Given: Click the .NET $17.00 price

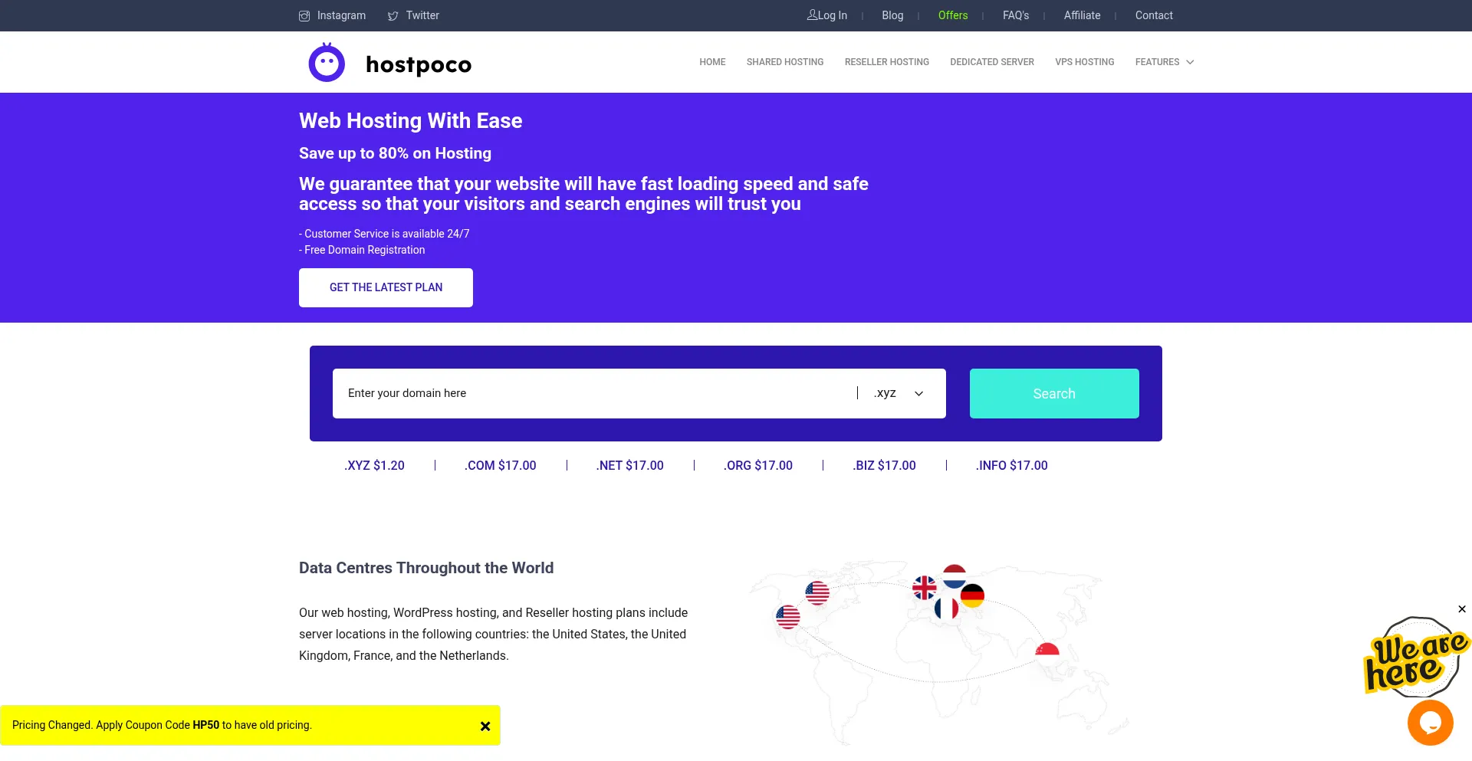Looking at the screenshot, I should pyautogui.click(x=630, y=465).
